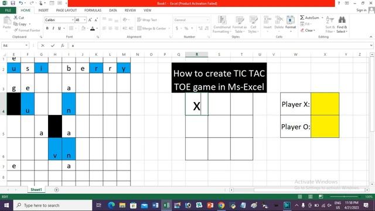375x211 pixels.
Task: Expand the formula bar chevron
Action: pyautogui.click(x=371, y=46)
